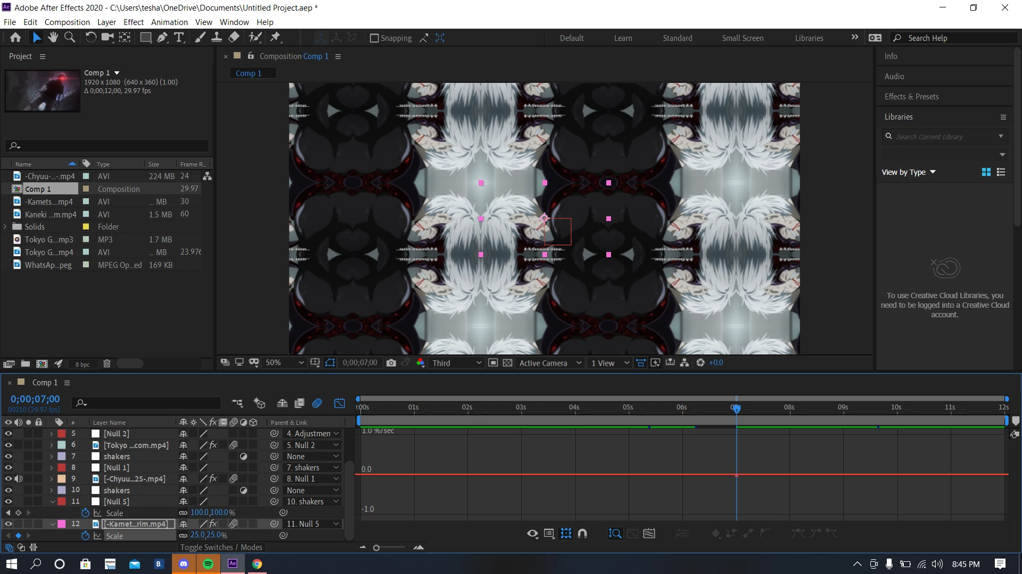Select the Hand tool

53,37
